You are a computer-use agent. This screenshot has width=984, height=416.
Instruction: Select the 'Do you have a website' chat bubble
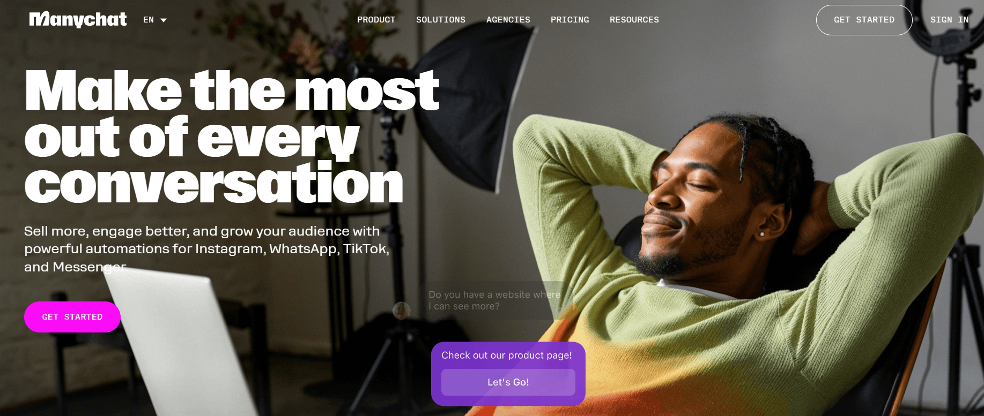(x=494, y=300)
